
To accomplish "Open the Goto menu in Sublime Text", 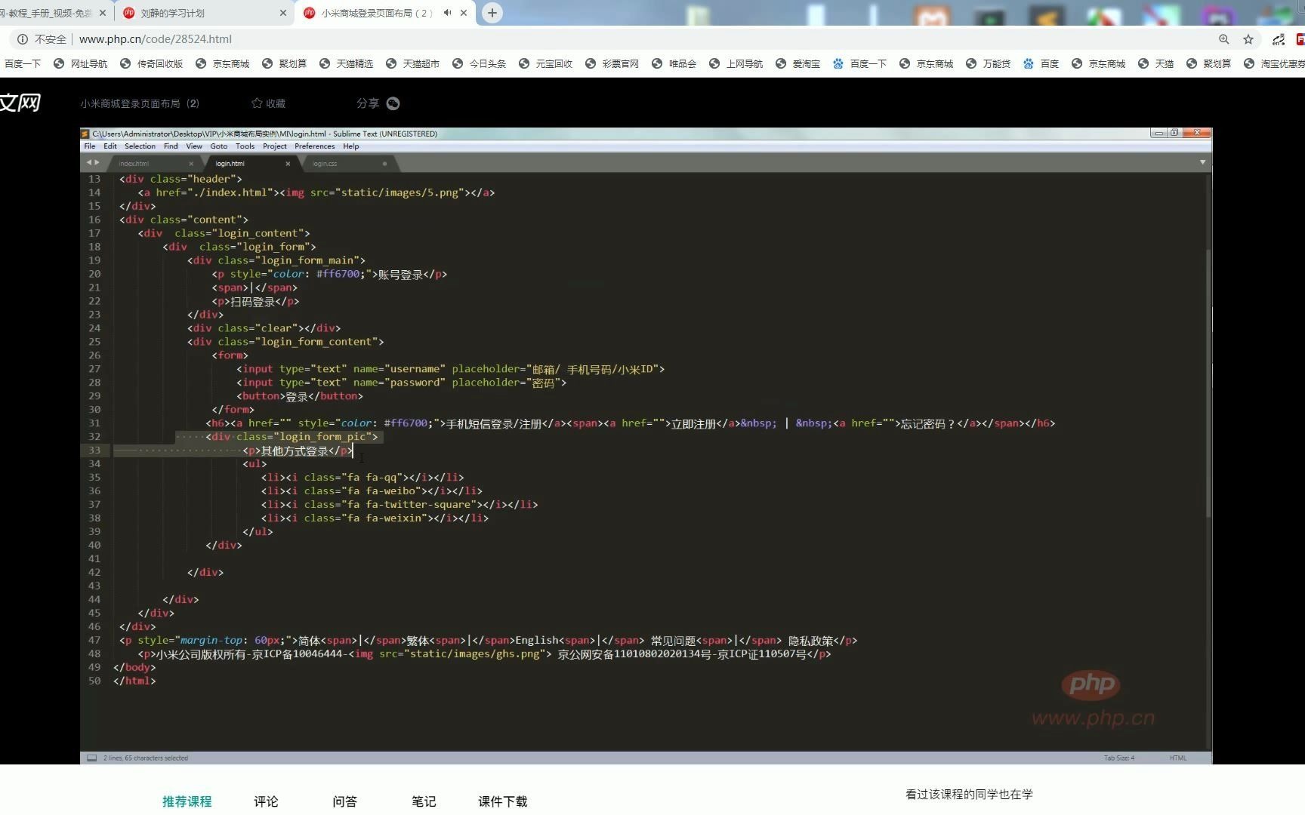I will 219,146.
